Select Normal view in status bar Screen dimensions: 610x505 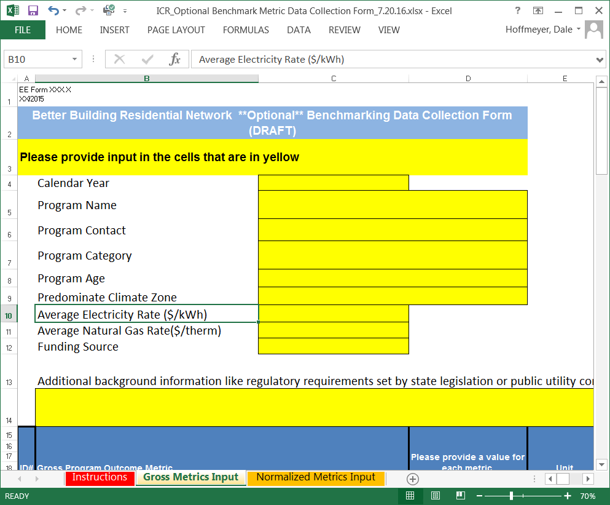410,496
